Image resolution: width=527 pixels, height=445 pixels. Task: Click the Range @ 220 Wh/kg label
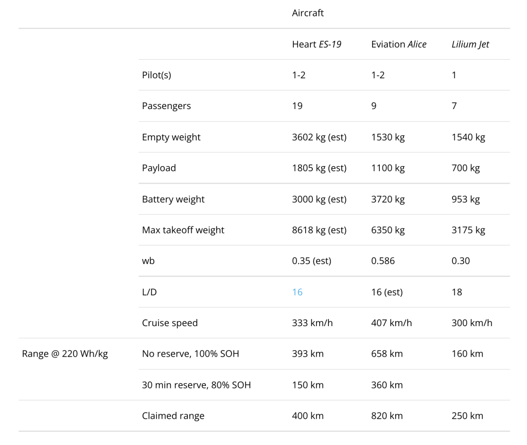[65, 354]
